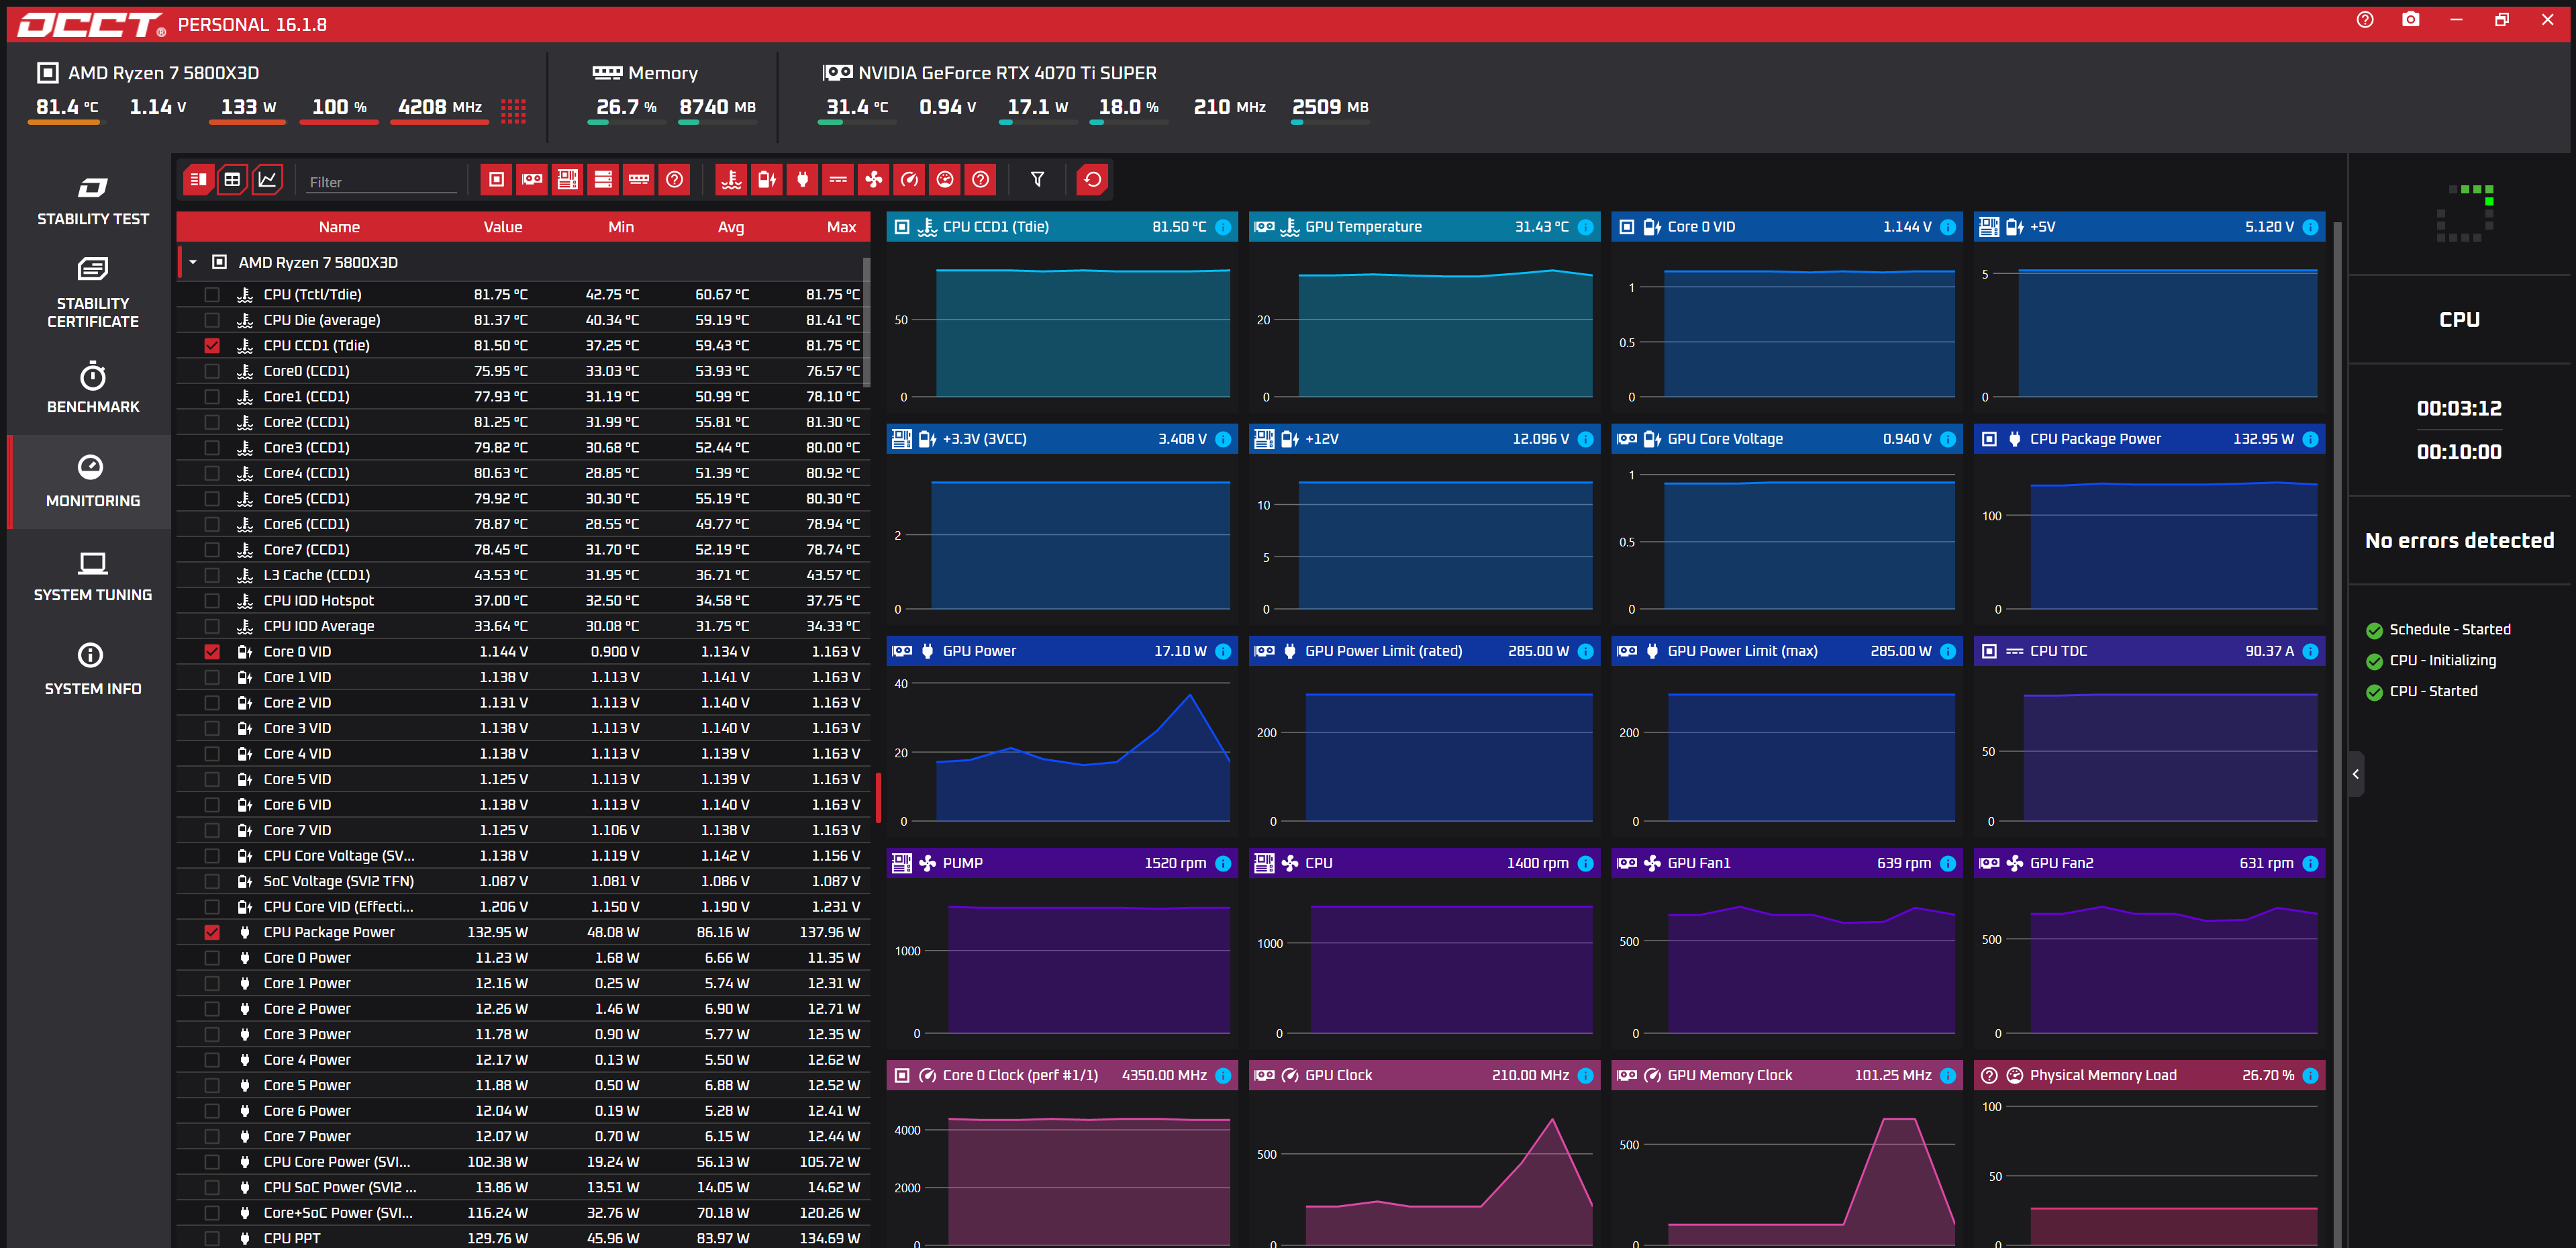Open the System Info section
Image resolution: width=2576 pixels, height=1248 pixels.
click(92, 670)
